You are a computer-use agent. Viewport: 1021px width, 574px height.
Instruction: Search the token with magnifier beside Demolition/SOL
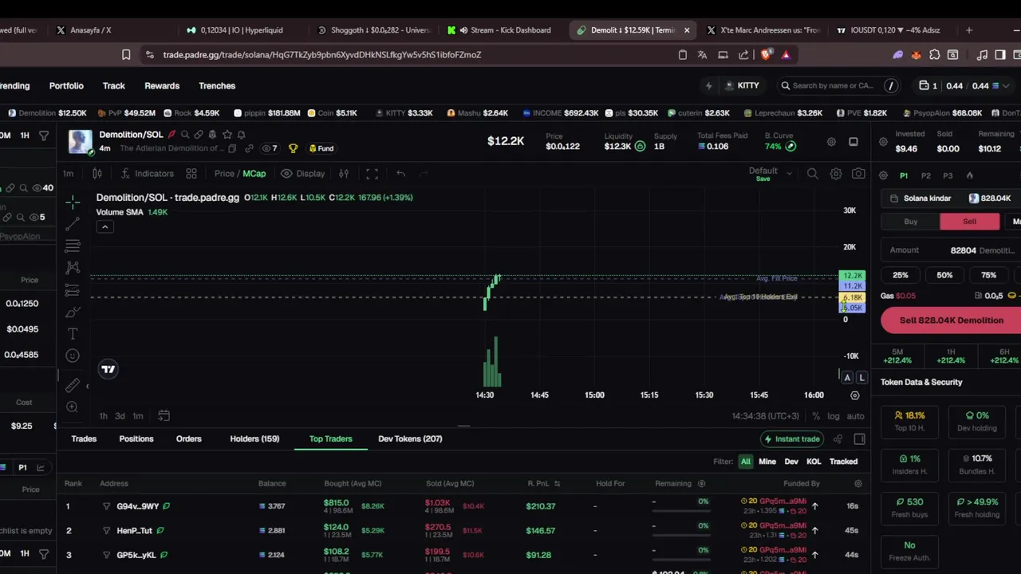185,135
